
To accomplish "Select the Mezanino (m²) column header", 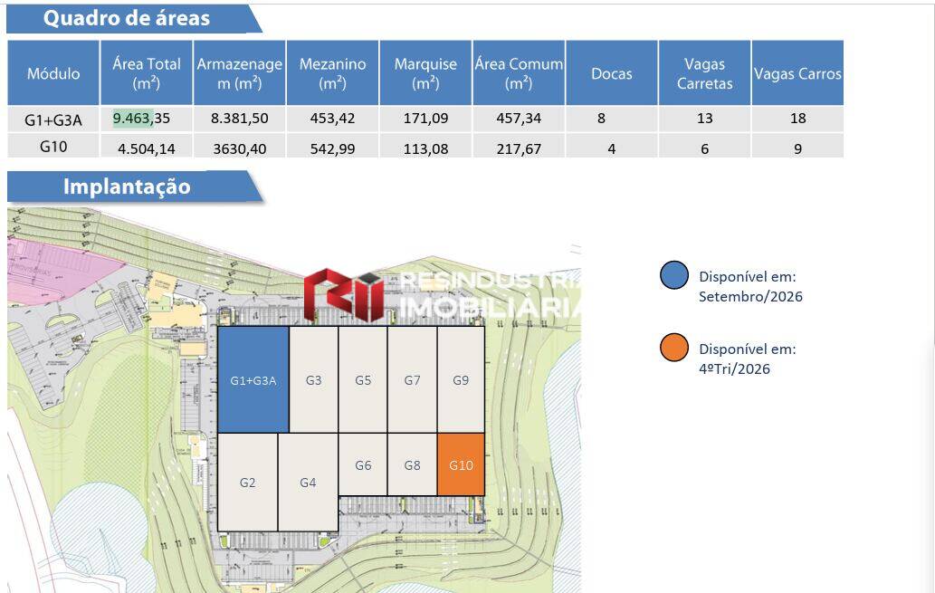I will [332, 72].
